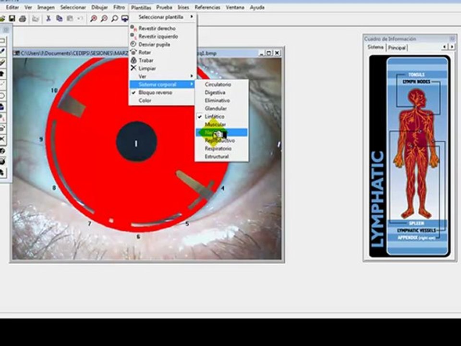
Task: Click the greyed icon next to the printer
Action: pos(36,19)
